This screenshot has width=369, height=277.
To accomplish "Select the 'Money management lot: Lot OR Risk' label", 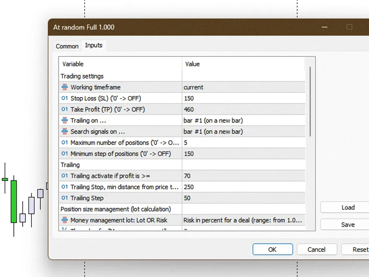I will (x=119, y=220).
